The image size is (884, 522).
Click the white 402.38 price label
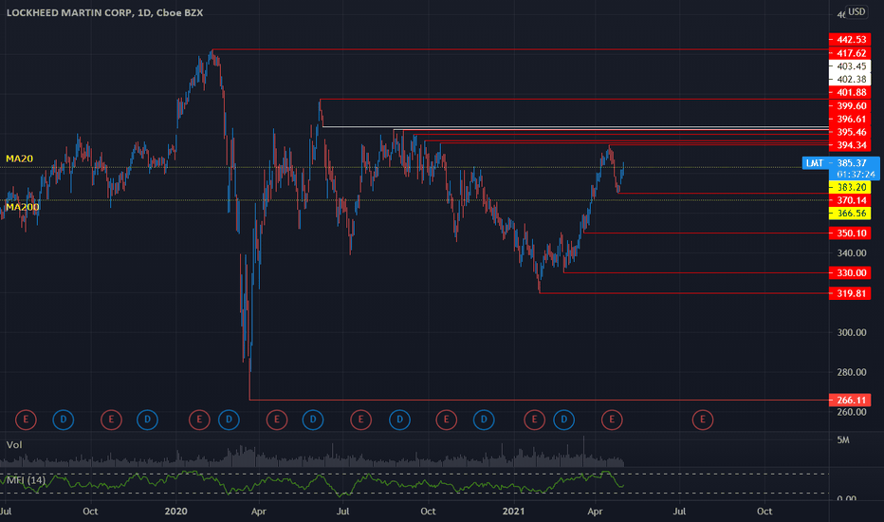coord(850,80)
